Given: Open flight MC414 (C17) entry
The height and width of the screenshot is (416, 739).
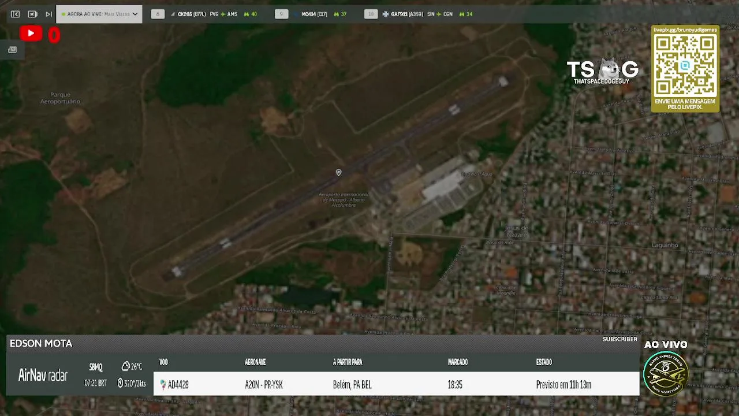Looking at the screenshot, I should (x=315, y=14).
